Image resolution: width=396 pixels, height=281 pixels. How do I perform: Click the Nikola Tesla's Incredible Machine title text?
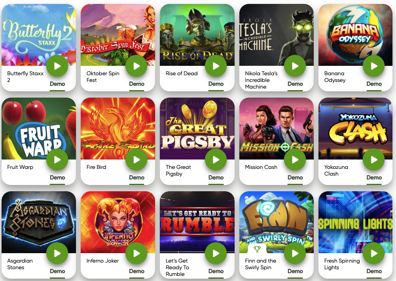pyautogui.click(x=261, y=80)
